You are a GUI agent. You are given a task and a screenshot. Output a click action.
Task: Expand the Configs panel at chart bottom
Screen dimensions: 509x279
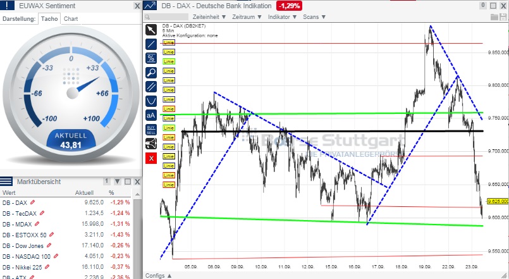pyautogui.click(x=159, y=275)
